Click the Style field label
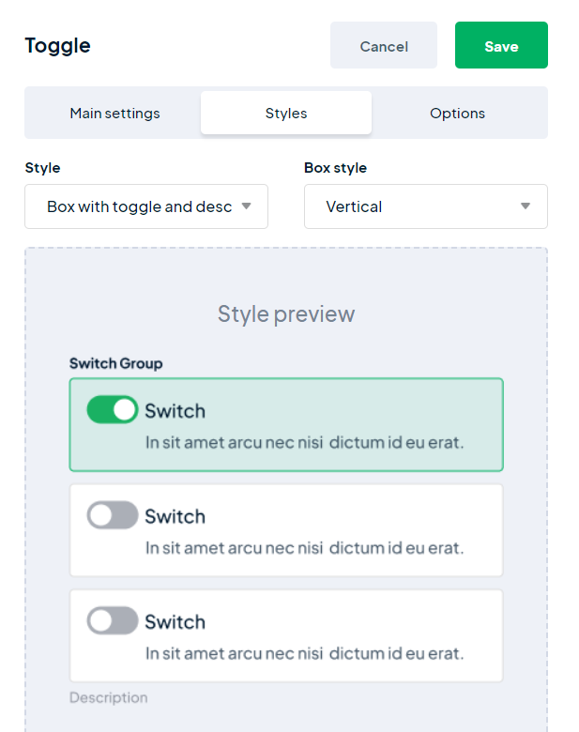 42,168
